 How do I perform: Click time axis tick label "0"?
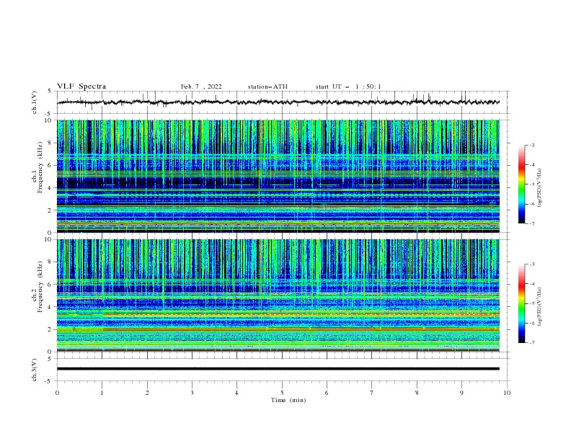(x=57, y=393)
